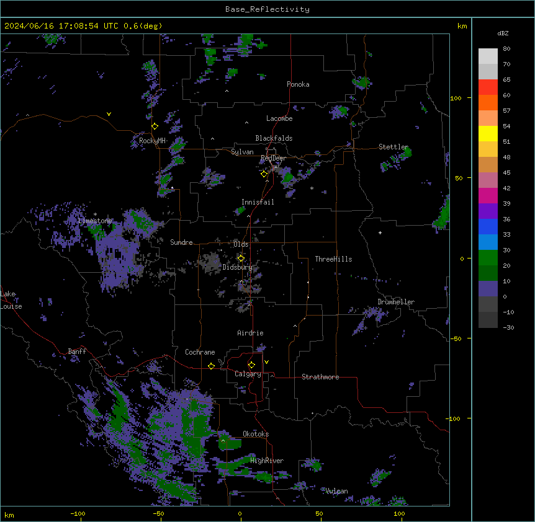
Task: Click the -100 tick label on the bottom axis
Action: coord(78,513)
